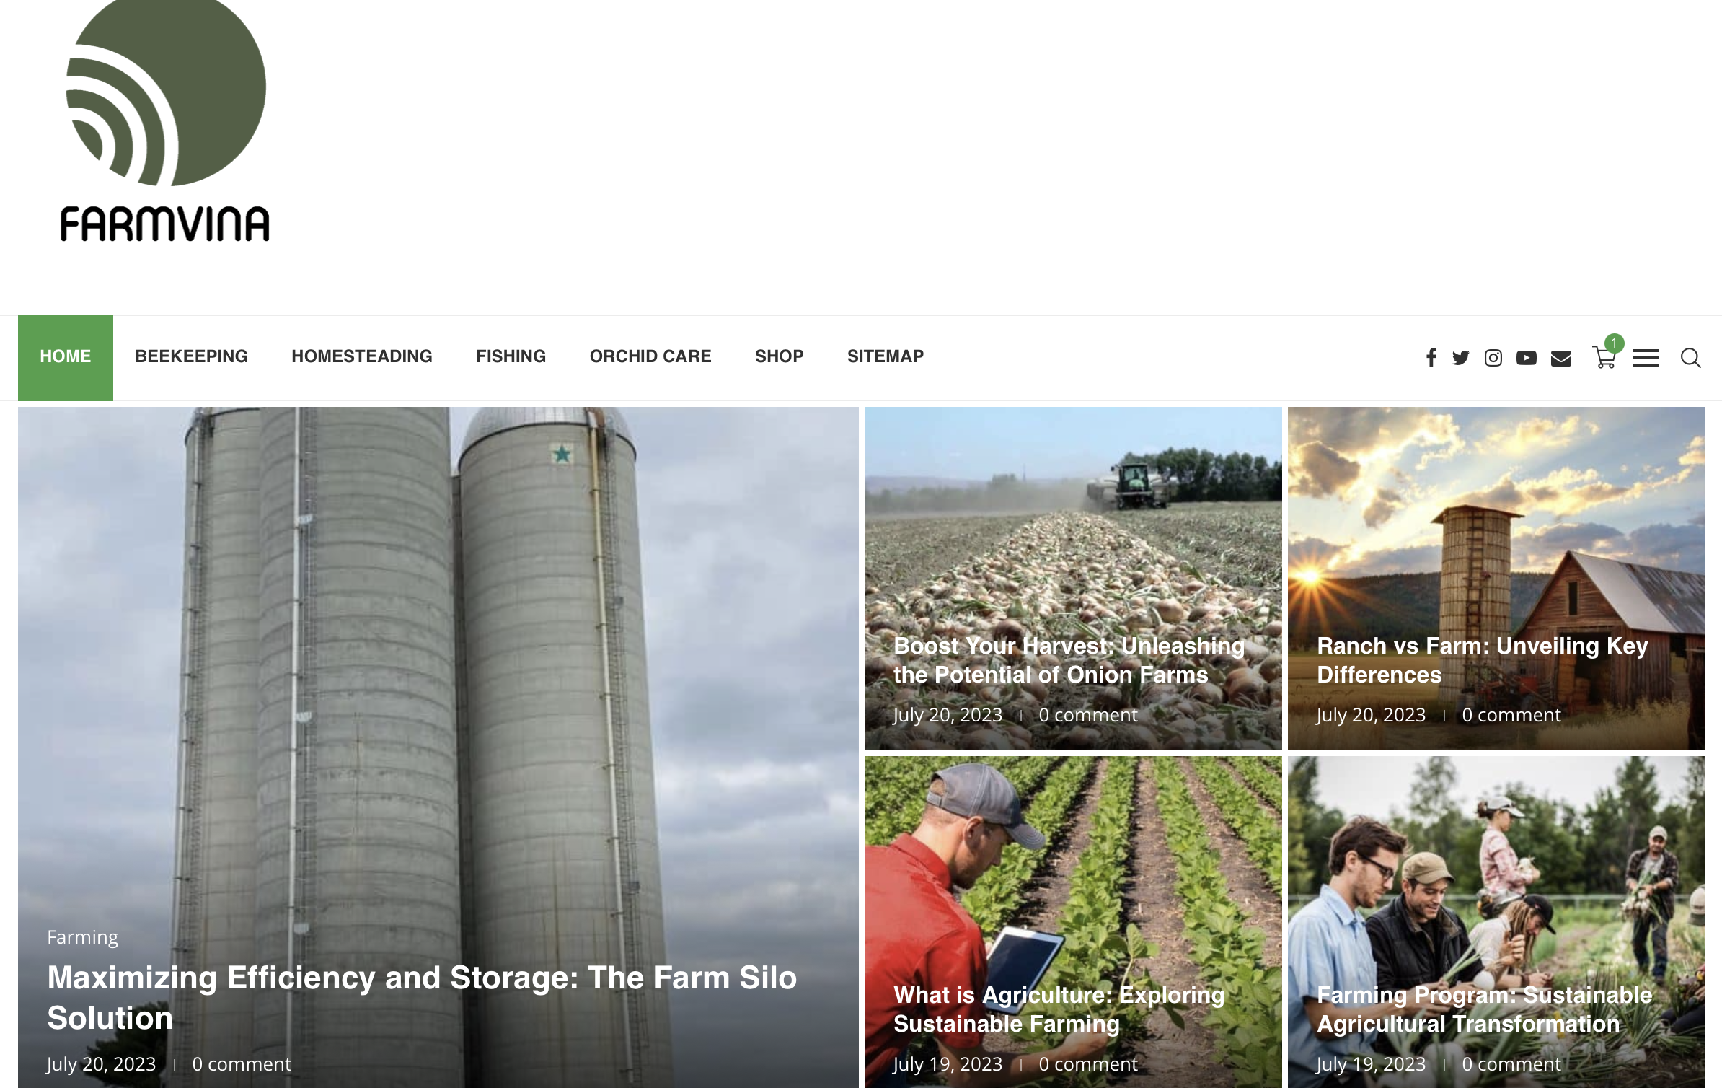
Task: Click the Farming category label
Action: click(82, 937)
